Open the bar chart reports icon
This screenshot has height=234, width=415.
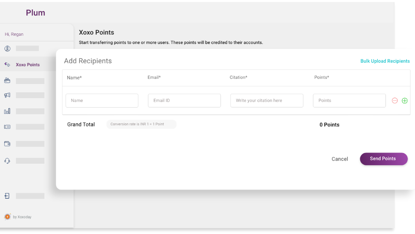[x=7, y=111]
